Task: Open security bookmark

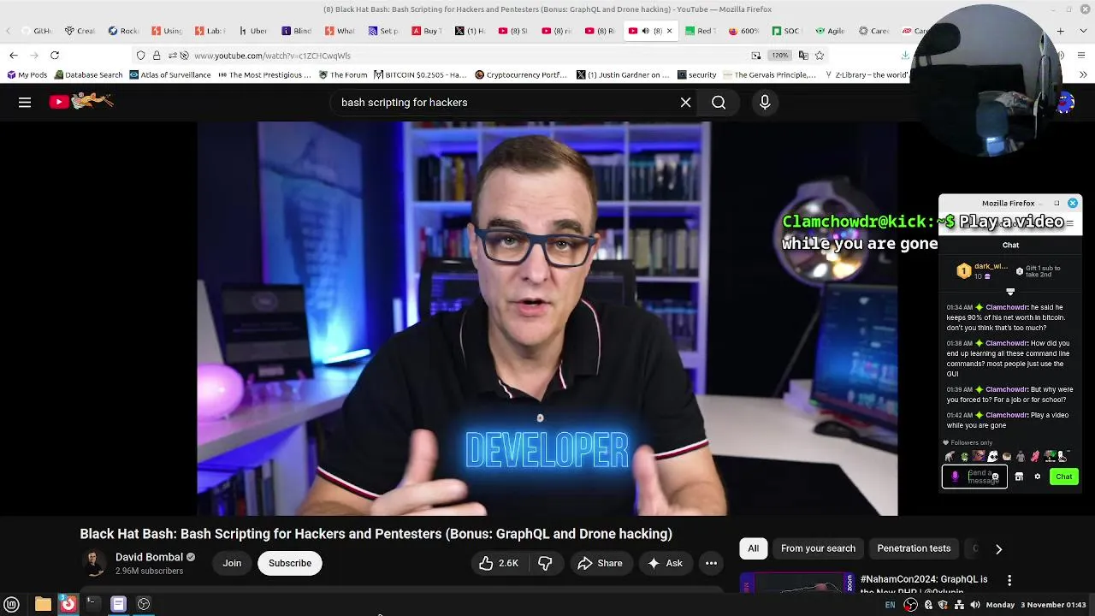Action: pyautogui.click(x=696, y=74)
